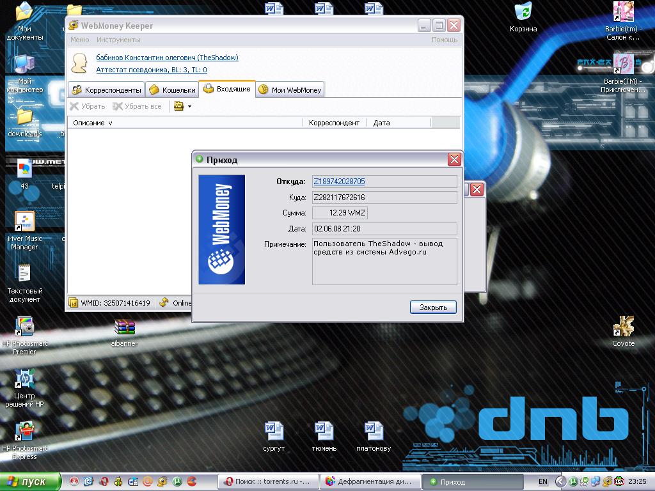Image resolution: width=655 pixels, height=491 pixels.
Task: Open the HP Photosmart Premier shortcut
Action: 24,336
